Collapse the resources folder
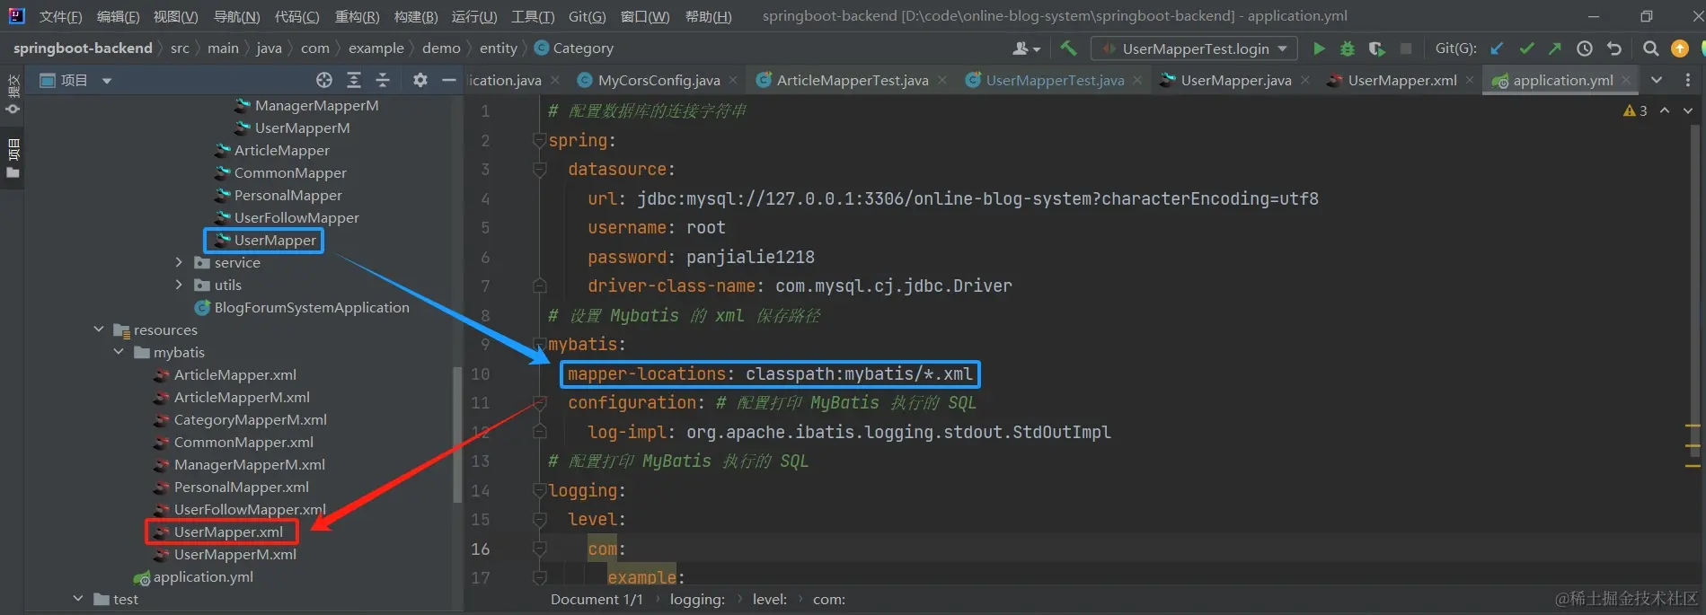The height and width of the screenshot is (615, 1706). point(99,329)
